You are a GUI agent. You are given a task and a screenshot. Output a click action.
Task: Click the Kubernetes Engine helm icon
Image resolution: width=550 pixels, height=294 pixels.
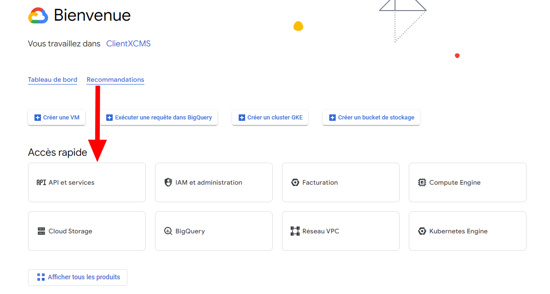click(x=422, y=231)
